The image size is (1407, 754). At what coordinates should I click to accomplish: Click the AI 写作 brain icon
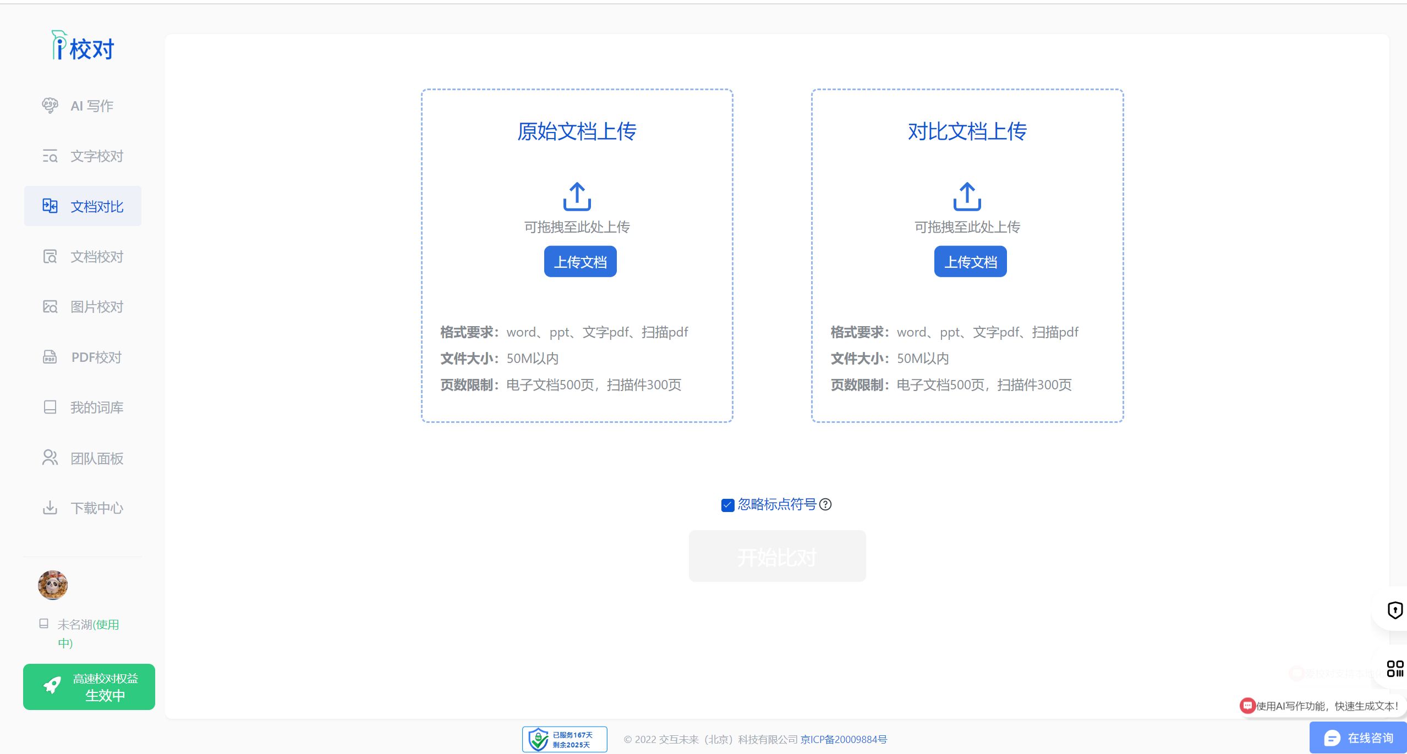click(x=50, y=105)
